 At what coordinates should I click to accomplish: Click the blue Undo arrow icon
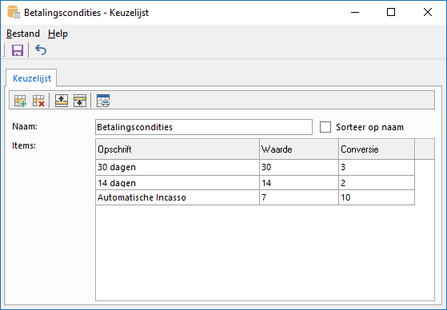tap(41, 50)
